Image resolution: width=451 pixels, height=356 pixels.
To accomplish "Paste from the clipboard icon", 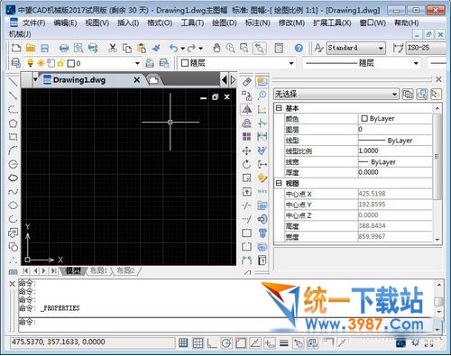I will point(142,48).
